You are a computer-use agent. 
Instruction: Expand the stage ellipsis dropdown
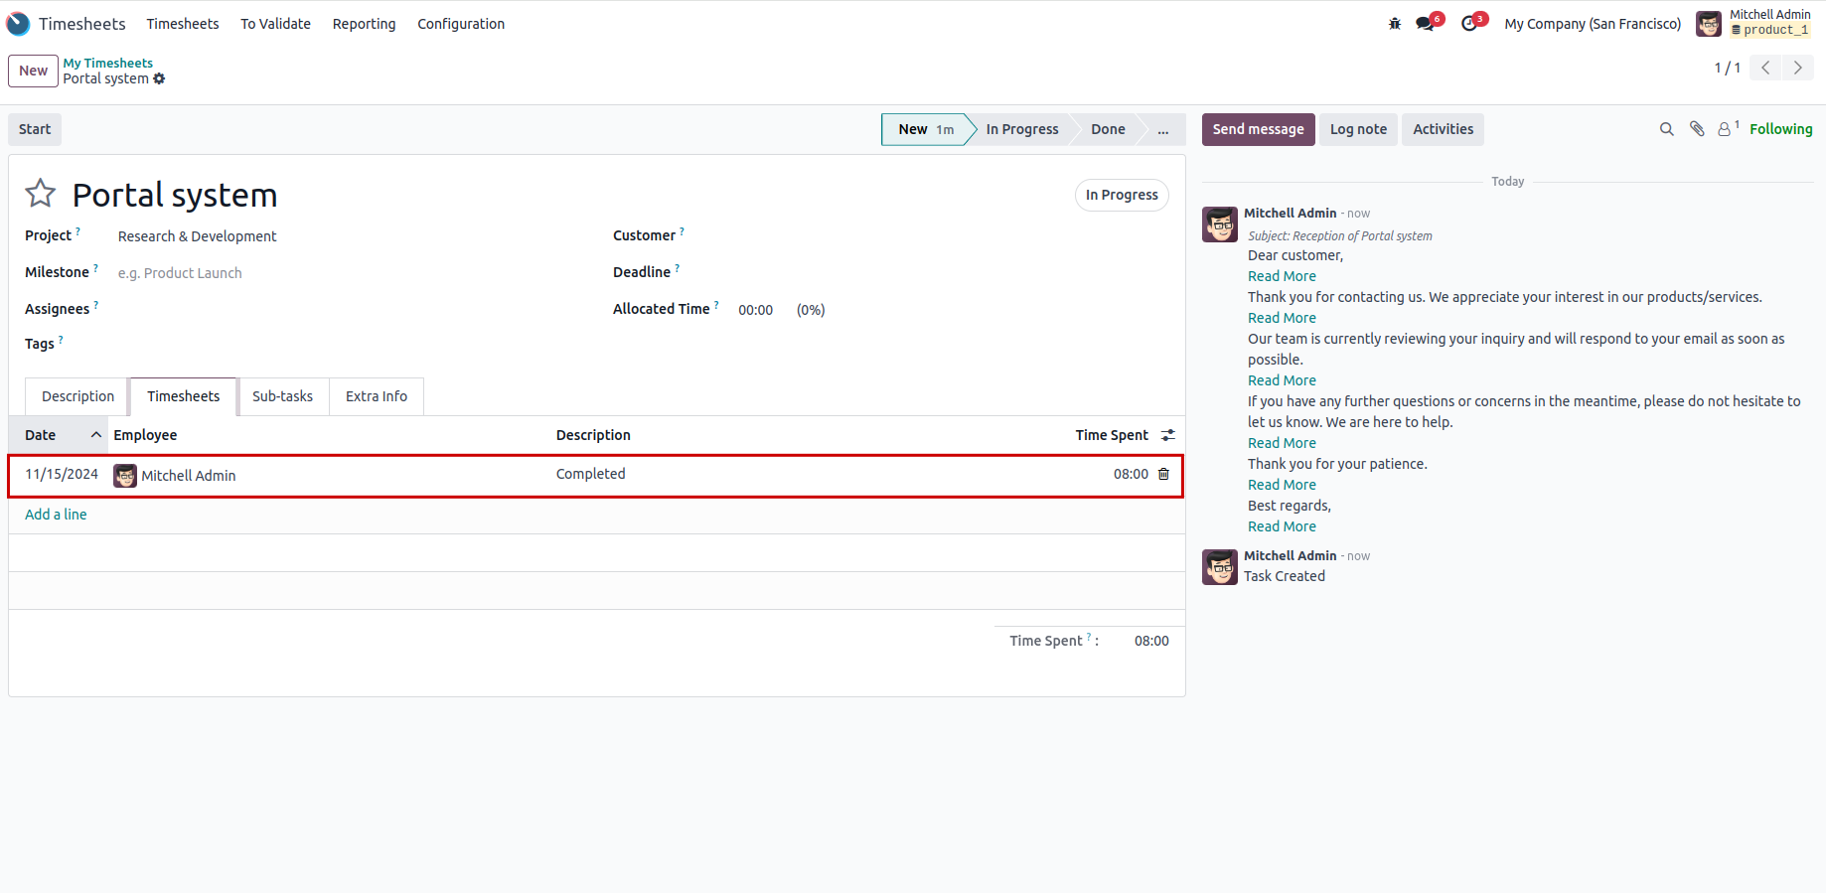click(x=1162, y=130)
